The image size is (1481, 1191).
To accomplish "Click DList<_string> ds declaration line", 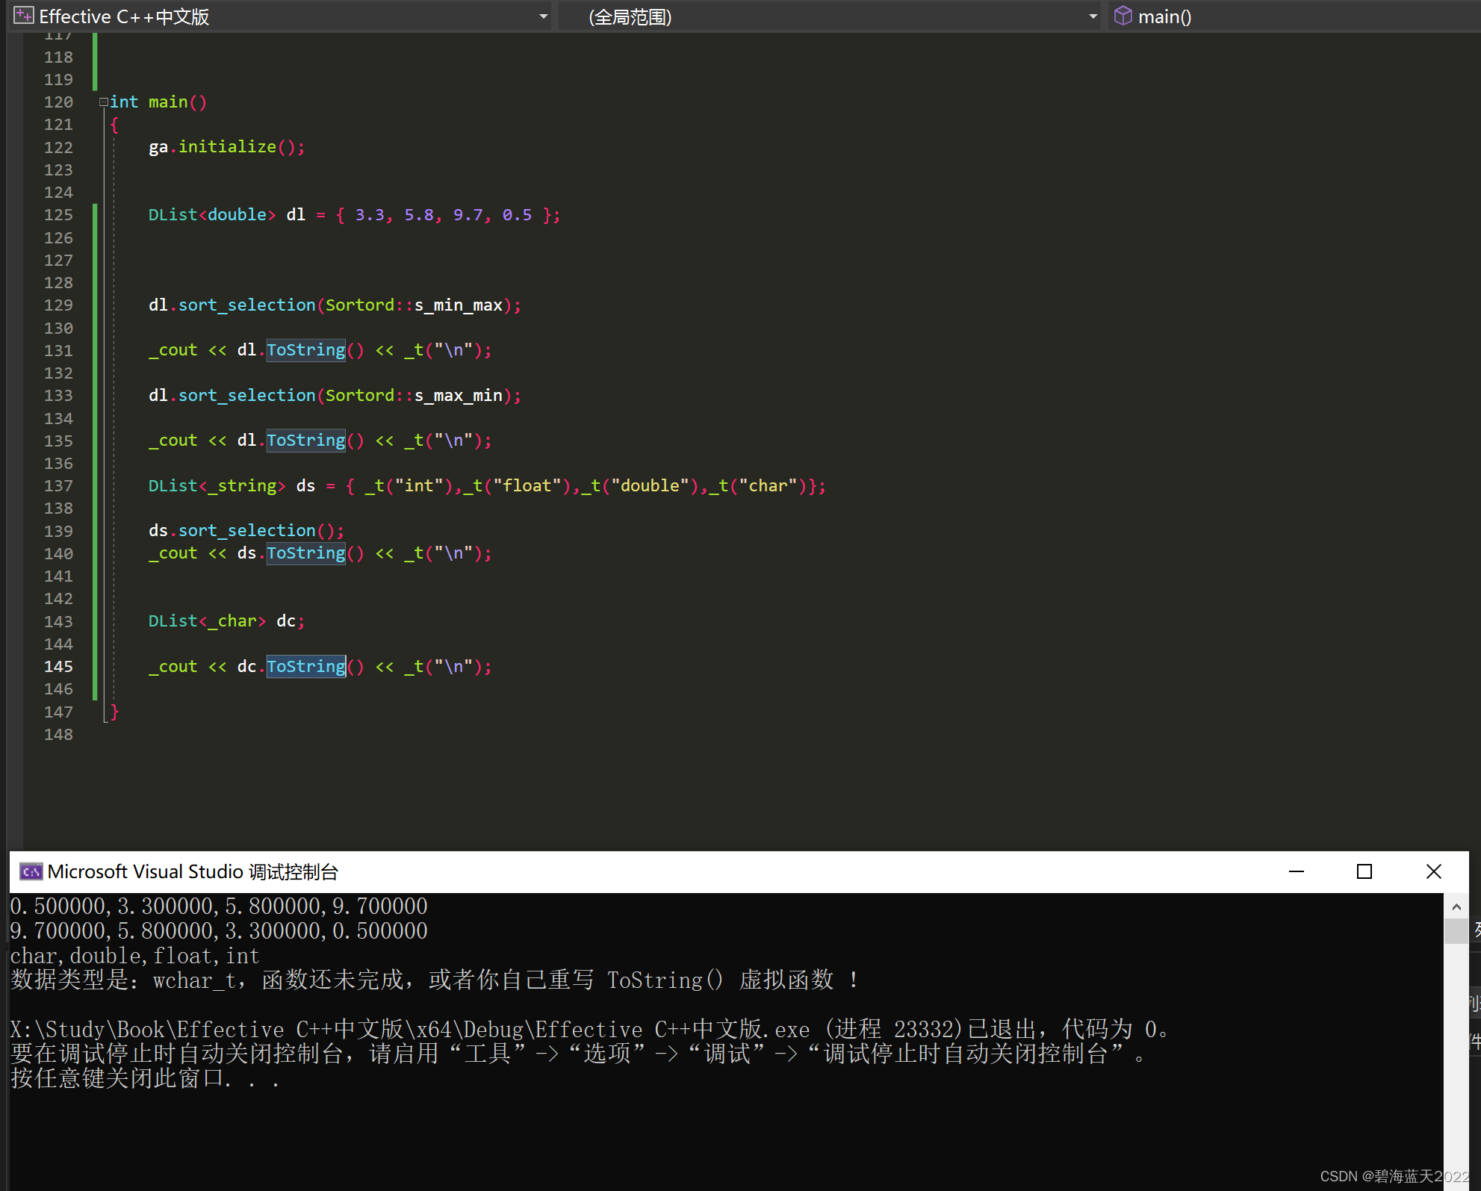I will [487, 485].
